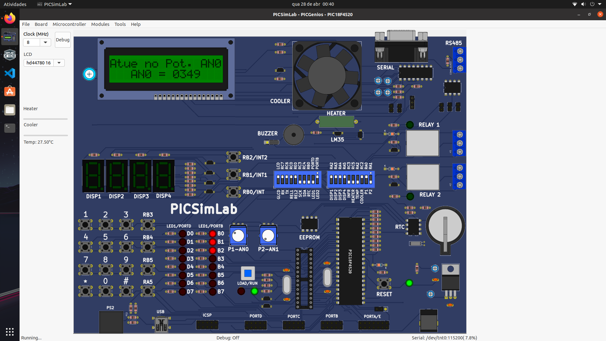Toggle the COOLER DIP switch
606x341 pixels.
[x=362, y=180]
